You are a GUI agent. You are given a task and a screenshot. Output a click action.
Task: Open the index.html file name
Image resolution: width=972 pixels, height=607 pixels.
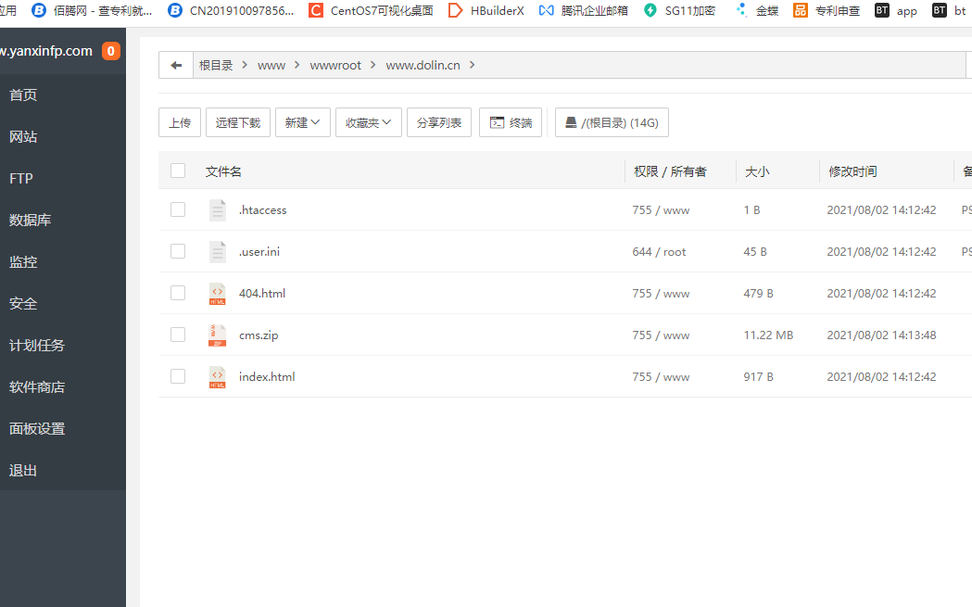[267, 376]
